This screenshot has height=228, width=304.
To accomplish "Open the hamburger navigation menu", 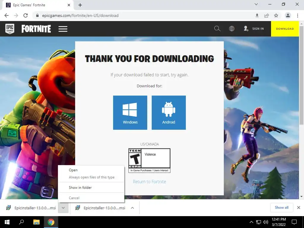I will 63,29.
